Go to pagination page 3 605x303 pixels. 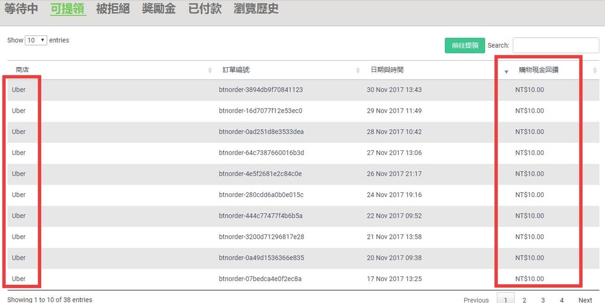click(543, 300)
